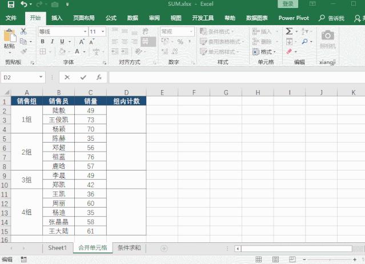Click the Save icon in title bar
Image resolution: width=365 pixels, height=264 pixels.
click(x=11, y=4)
